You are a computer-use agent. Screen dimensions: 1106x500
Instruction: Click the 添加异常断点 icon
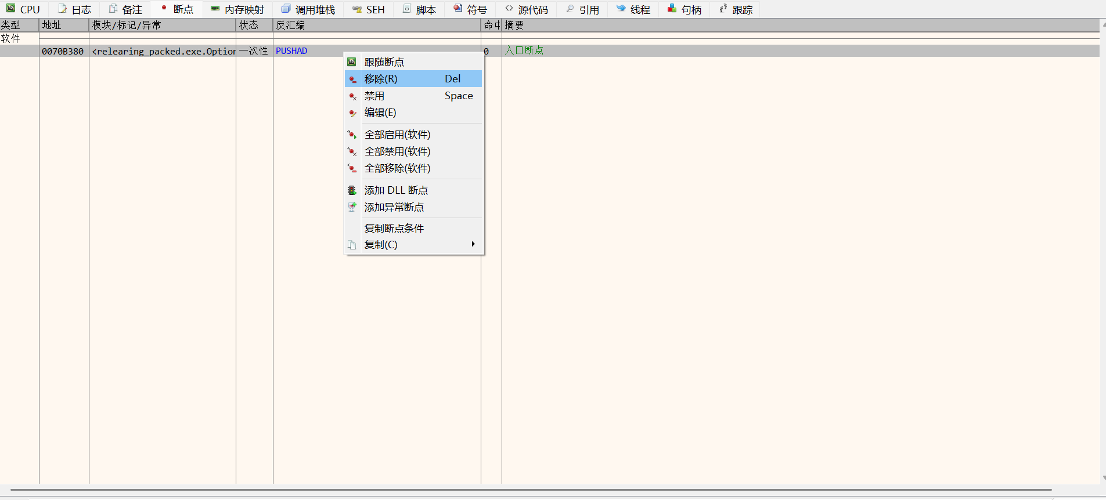[x=352, y=206]
